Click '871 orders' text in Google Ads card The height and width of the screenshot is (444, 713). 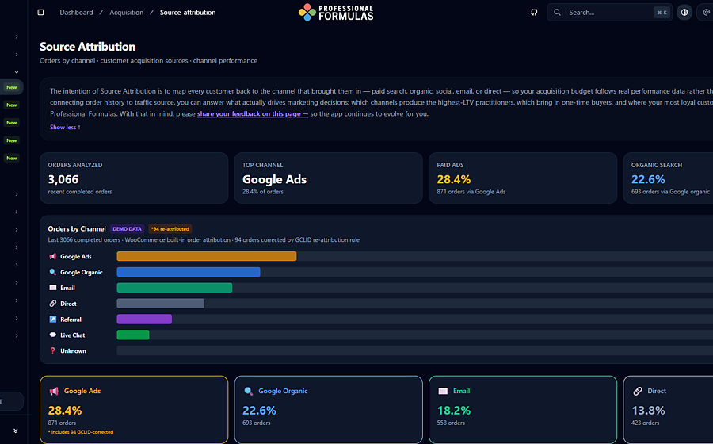[x=62, y=423]
